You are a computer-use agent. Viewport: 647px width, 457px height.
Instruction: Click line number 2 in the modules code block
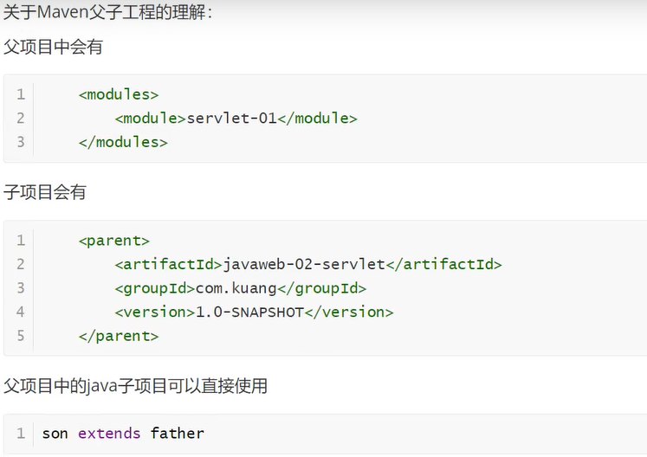click(x=20, y=118)
